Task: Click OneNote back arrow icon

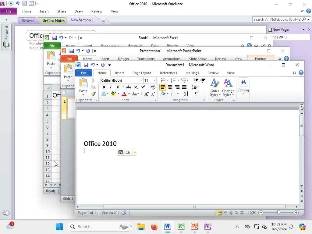Action: point(11,3)
